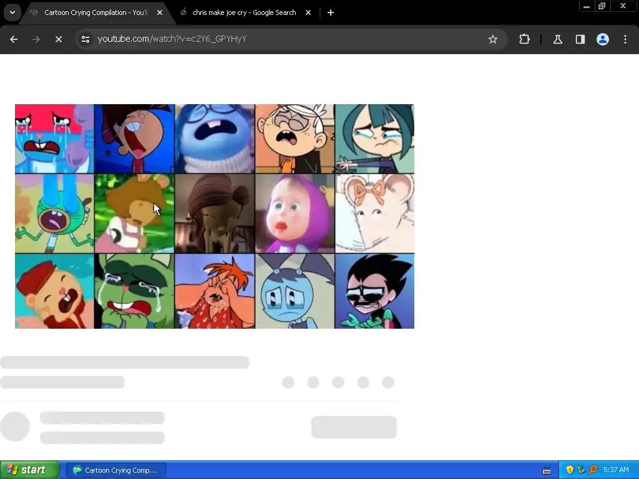
Task: Switch to Cartoon Crying Compilation YouTube tab
Action: pyautogui.click(x=97, y=12)
